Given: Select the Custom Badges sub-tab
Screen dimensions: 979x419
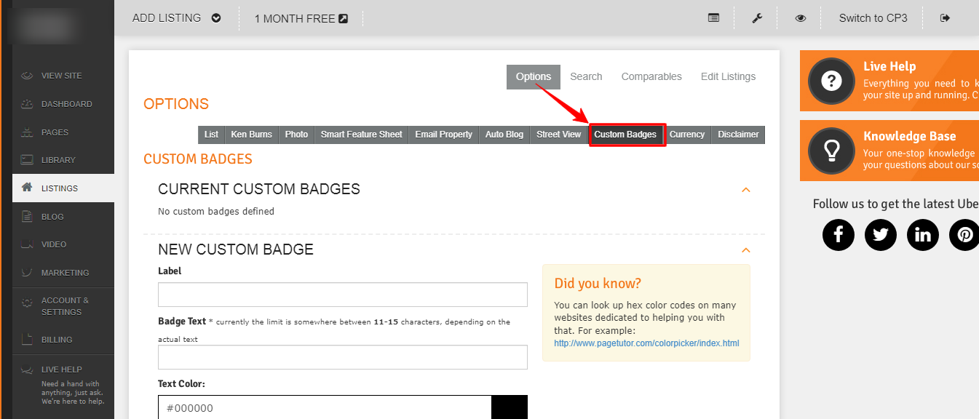Looking at the screenshot, I should tap(625, 135).
